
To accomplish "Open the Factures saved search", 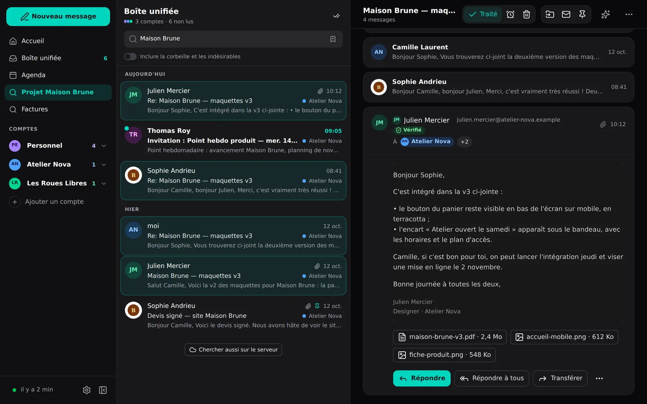I will pos(58,109).
